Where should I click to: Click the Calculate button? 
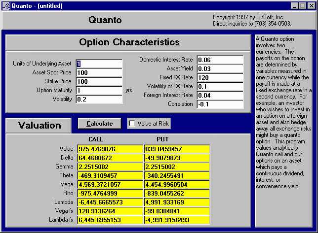tap(100, 124)
